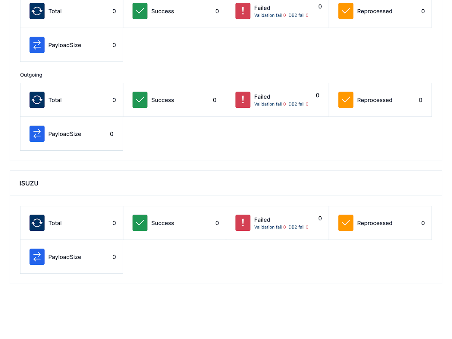Click the 'Reprocessed' label in ISUZU panel
Viewport: 452px width, 339px height.
[375, 223]
